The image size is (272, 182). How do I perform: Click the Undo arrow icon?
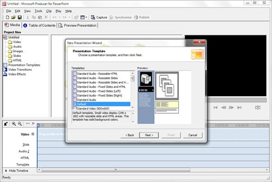pyautogui.click(x=54, y=17)
